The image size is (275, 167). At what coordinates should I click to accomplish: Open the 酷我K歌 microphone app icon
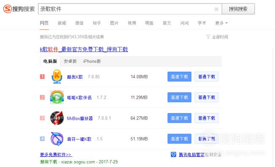click(x=57, y=76)
